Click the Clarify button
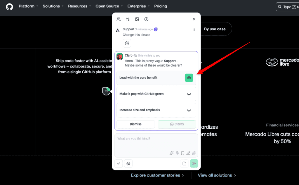Screen dimensions: 299x185 click(x=177, y=124)
